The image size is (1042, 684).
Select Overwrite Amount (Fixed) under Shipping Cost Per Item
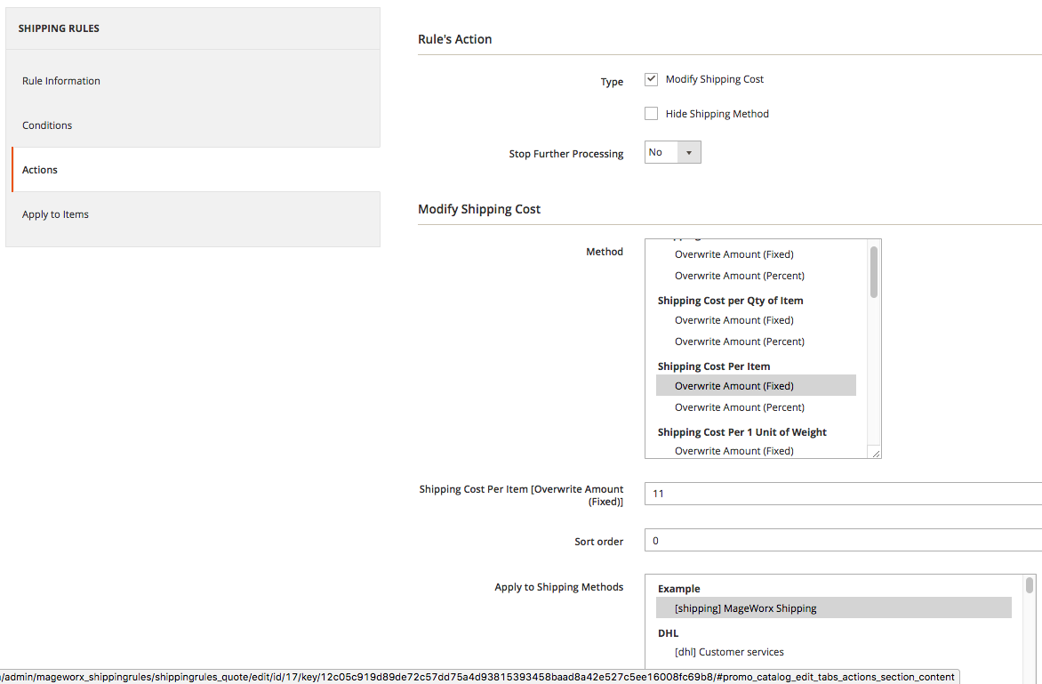click(734, 386)
